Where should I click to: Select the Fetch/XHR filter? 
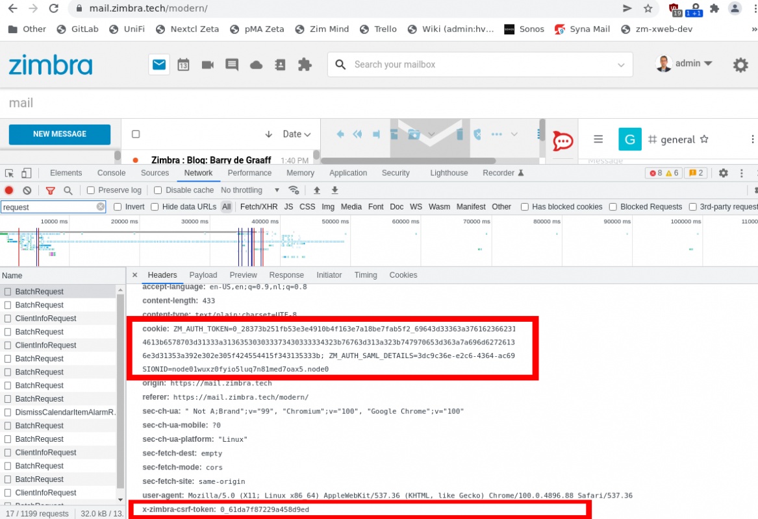pos(259,207)
